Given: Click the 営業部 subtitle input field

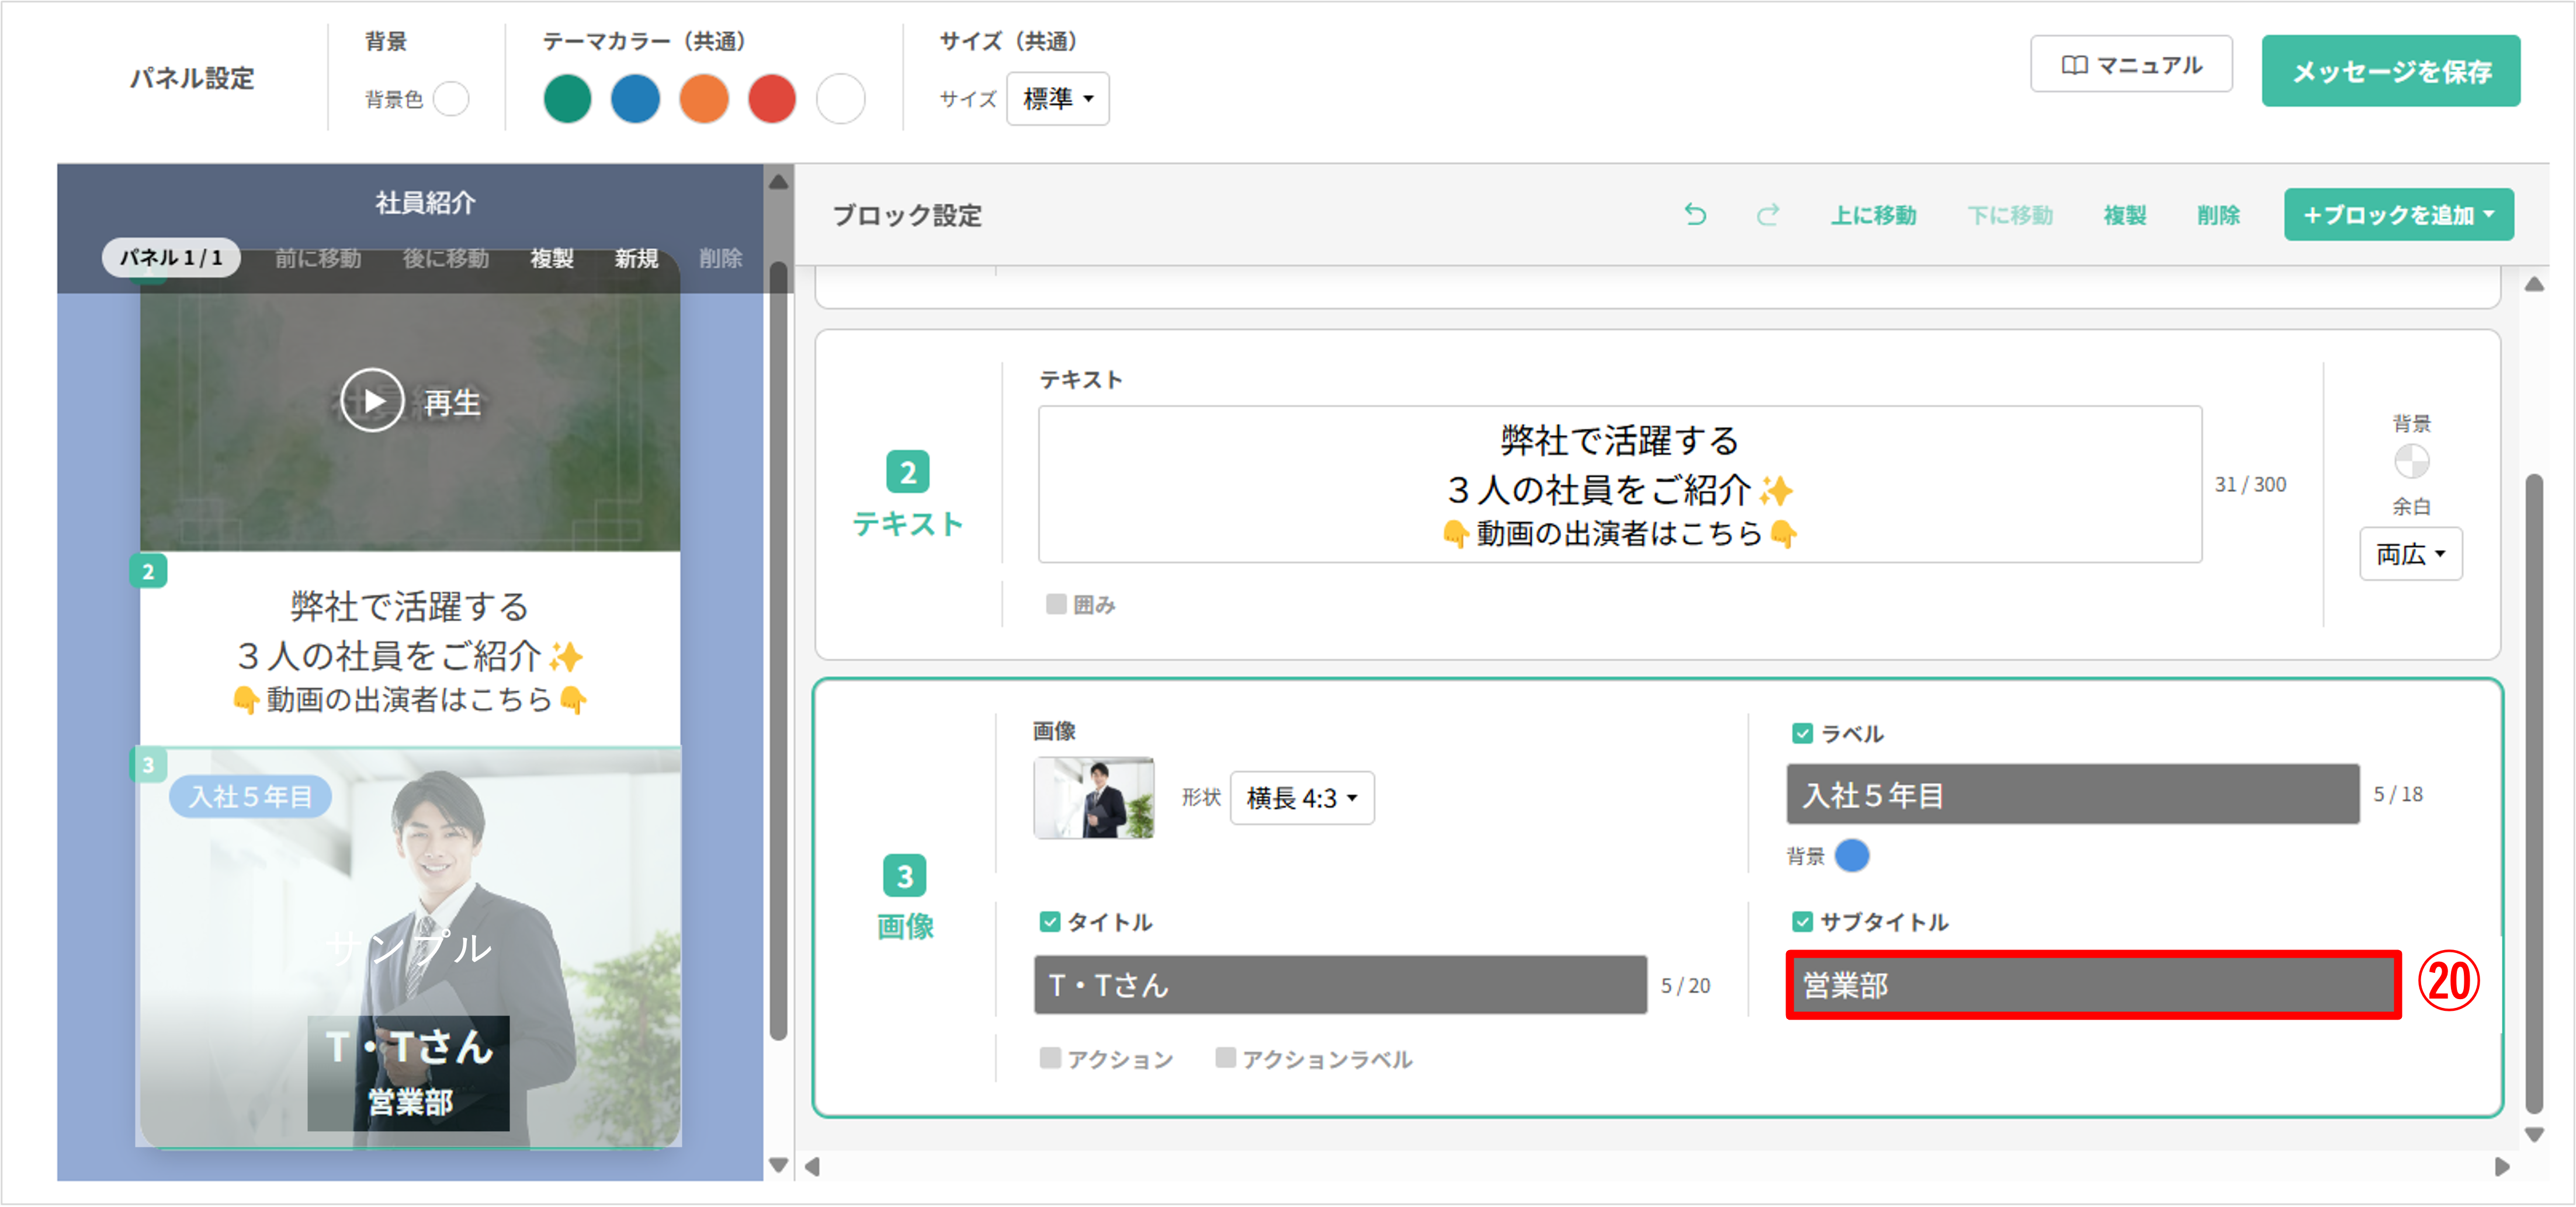Looking at the screenshot, I should pos(2090,985).
